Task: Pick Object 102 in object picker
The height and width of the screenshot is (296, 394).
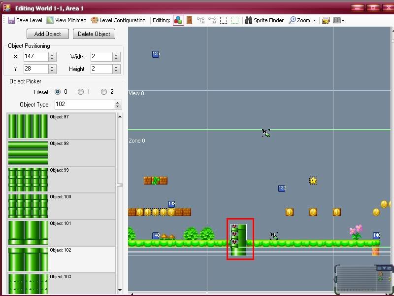Action: [62, 260]
